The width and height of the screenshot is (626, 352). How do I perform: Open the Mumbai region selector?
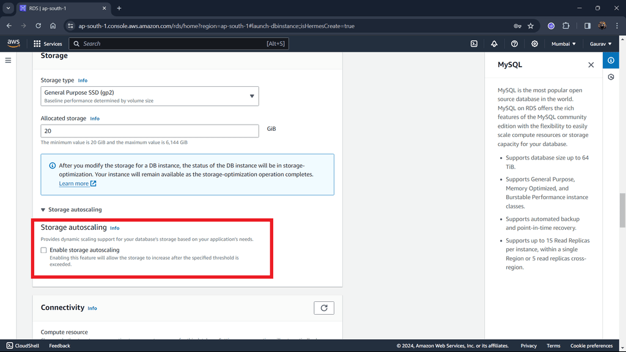click(x=563, y=44)
